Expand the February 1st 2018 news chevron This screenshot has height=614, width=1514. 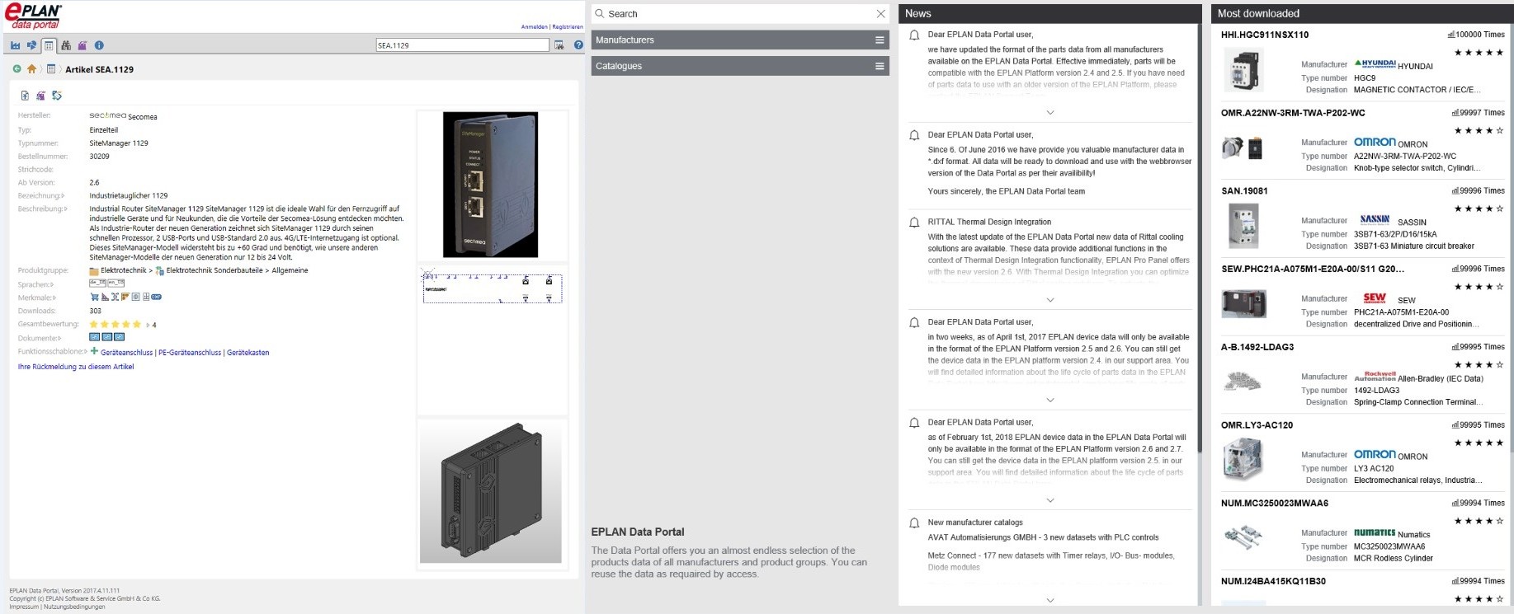pyautogui.click(x=1049, y=500)
